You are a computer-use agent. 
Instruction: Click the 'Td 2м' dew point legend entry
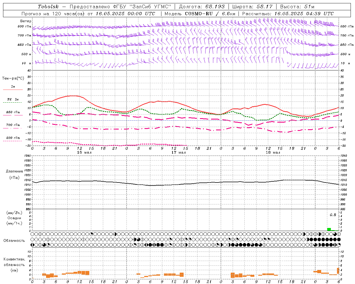tap(13, 99)
